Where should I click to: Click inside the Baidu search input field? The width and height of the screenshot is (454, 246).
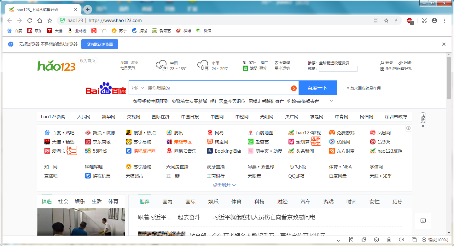click(221, 88)
